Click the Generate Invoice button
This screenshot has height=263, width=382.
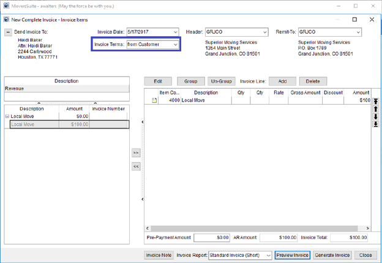pos(332,256)
